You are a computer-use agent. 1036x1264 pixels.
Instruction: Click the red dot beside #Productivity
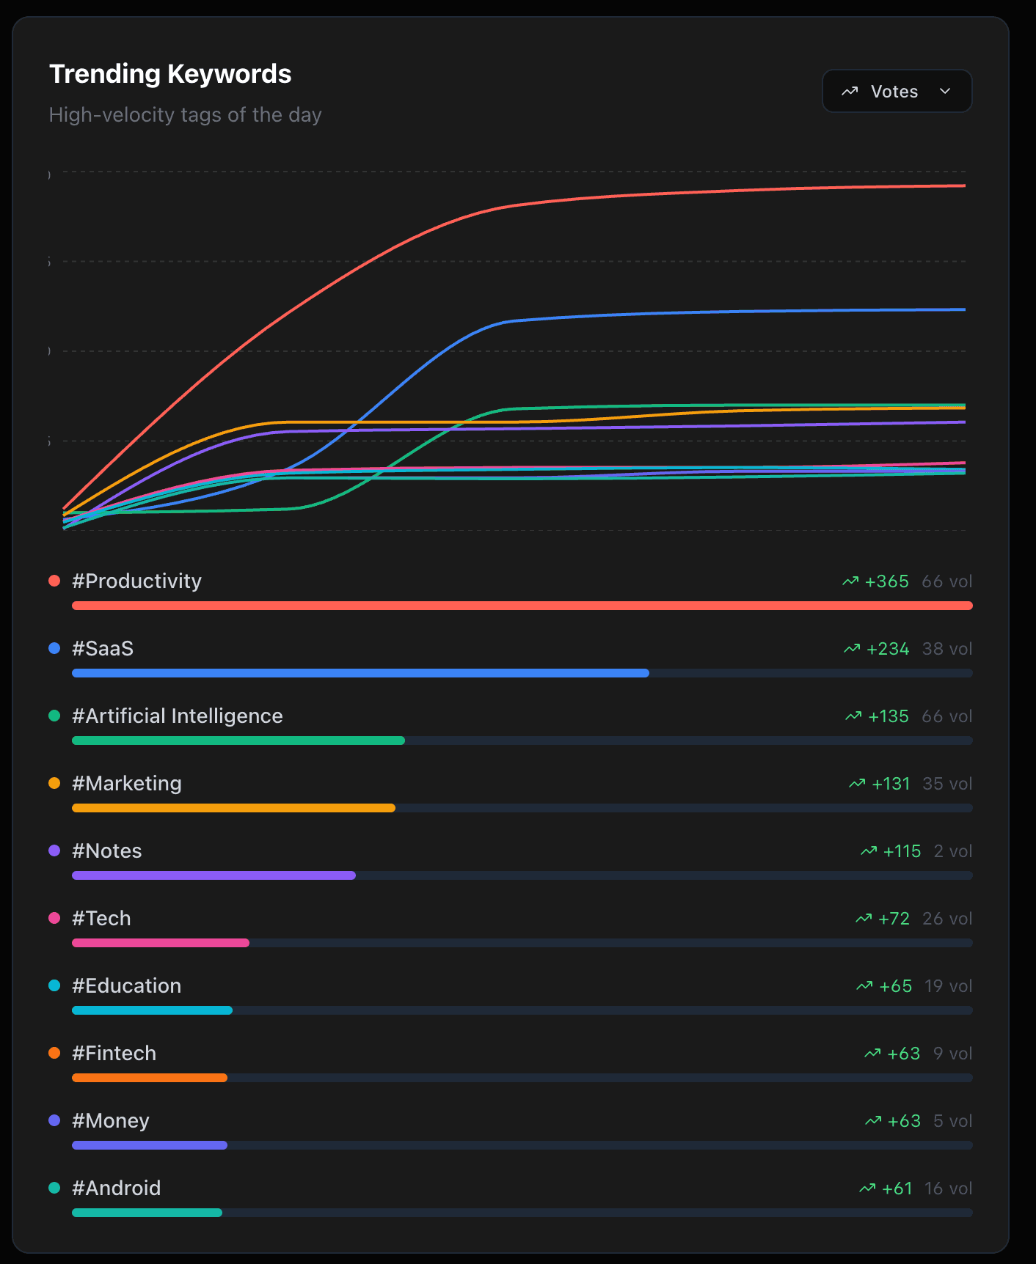coord(54,580)
